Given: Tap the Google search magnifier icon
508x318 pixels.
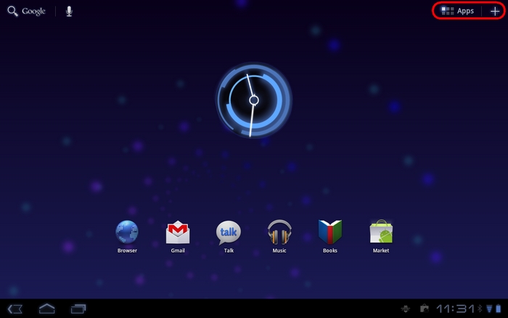Looking at the screenshot, I should pos(12,12).
